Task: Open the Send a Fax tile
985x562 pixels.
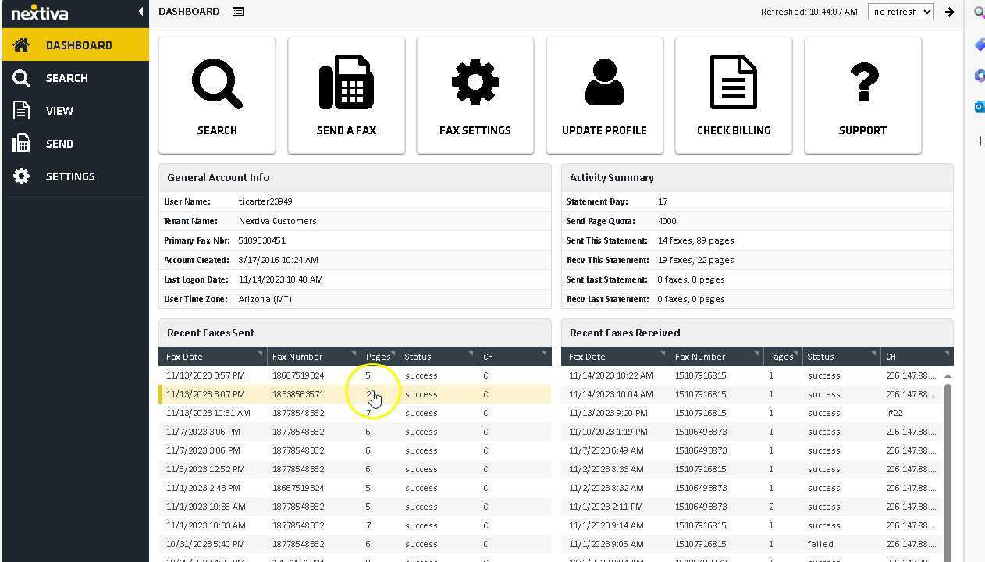Action: point(347,95)
